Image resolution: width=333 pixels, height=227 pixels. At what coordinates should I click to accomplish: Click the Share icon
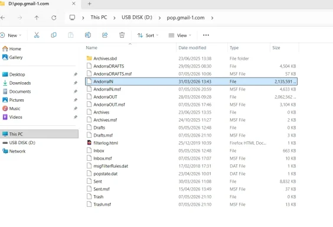[105, 35]
